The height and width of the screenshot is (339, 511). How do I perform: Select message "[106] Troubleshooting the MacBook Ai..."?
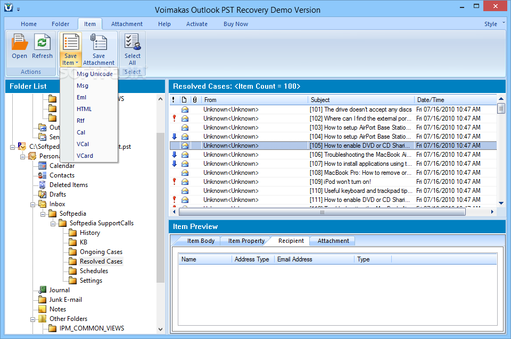333,155
